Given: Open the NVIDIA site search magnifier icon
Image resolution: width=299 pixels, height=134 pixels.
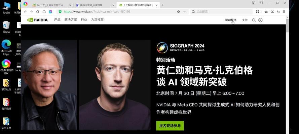Looking at the screenshot, I should coord(254,20).
